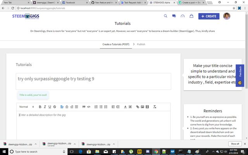Launch Microsoft Edge from the taskbar
Viewport: 248px width, 155px height.
80,152
